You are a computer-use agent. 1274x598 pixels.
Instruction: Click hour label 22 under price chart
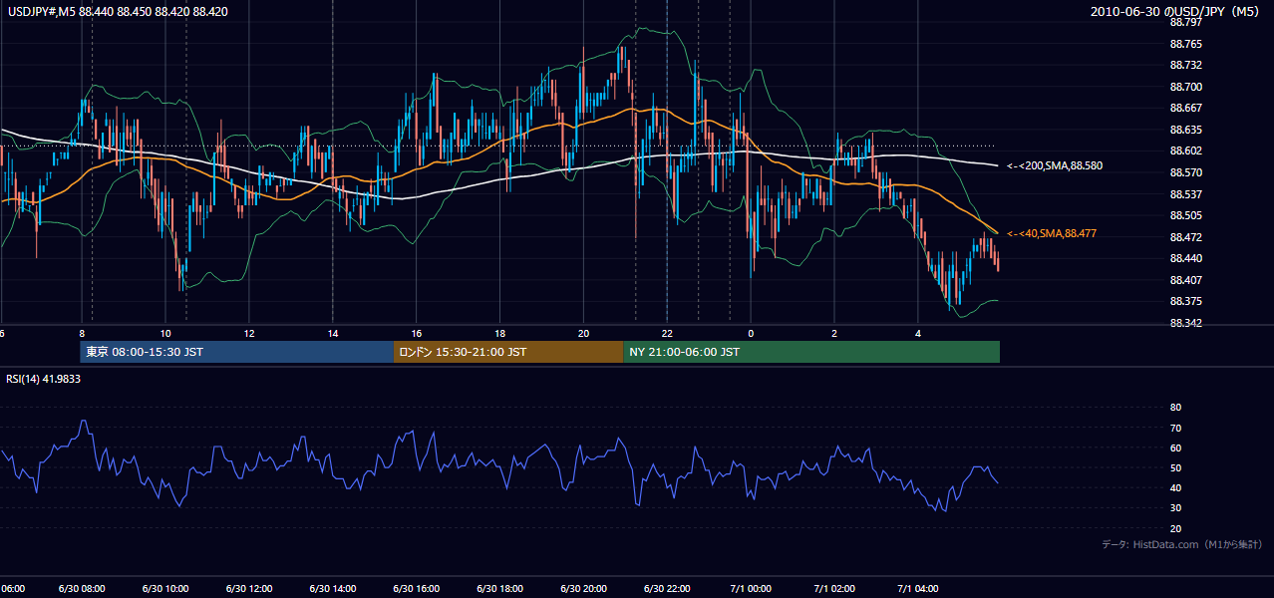click(668, 333)
